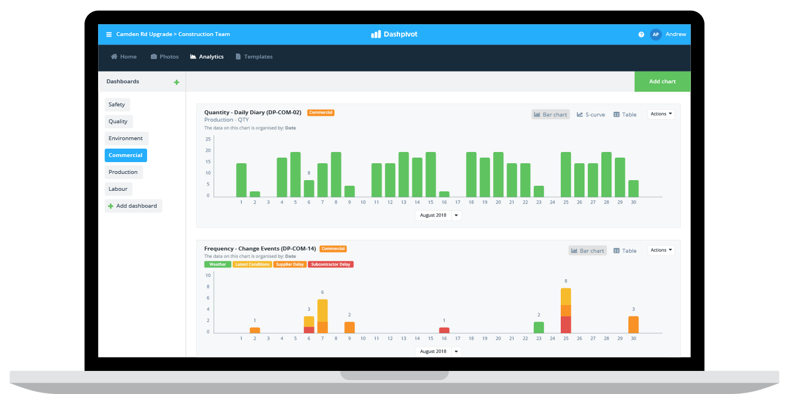Toggle the Supplier Delay legend tag

[x=290, y=264]
